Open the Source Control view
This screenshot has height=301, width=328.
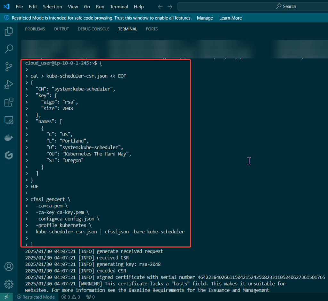pyautogui.click(x=9, y=67)
